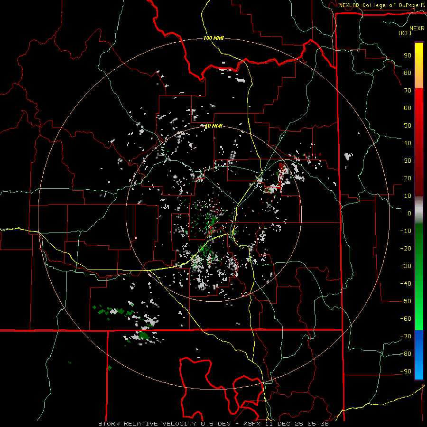The image size is (427, 427).
Task: Click the 90 value on velocity scale
Action: tap(408, 56)
